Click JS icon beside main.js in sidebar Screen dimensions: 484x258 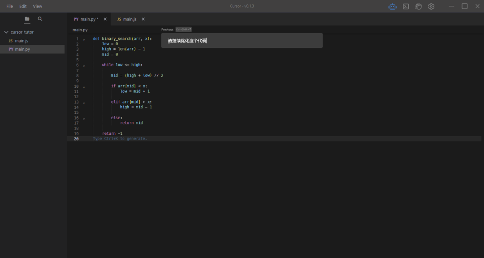pos(11,41)
